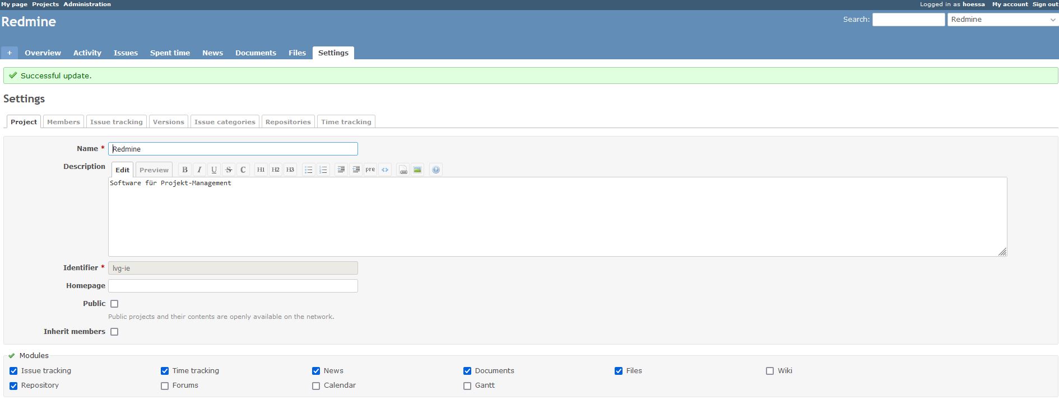The image size is (1059, 400).
Task: Apply strikethrough formatting in description toolbar
Action: click(229, 170)
